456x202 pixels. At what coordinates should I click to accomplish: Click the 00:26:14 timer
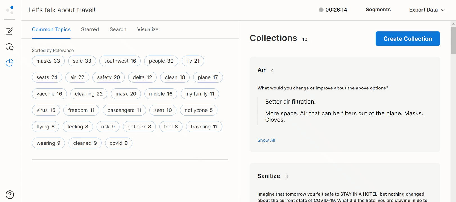[336, 10]
